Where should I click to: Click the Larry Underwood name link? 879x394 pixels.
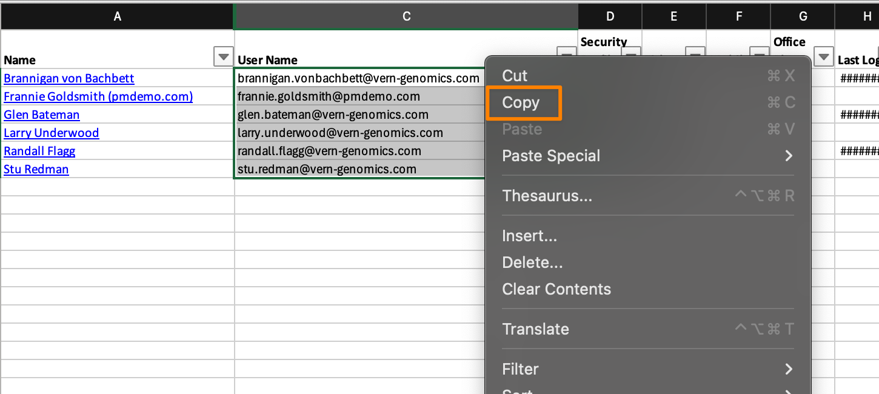coord(52,133)
